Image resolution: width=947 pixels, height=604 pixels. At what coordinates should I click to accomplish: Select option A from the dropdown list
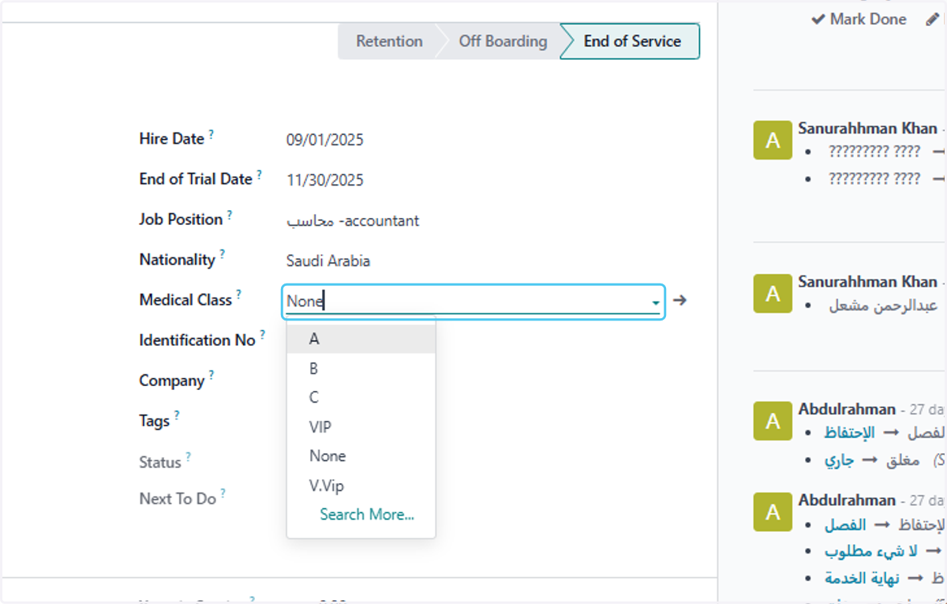361,339
